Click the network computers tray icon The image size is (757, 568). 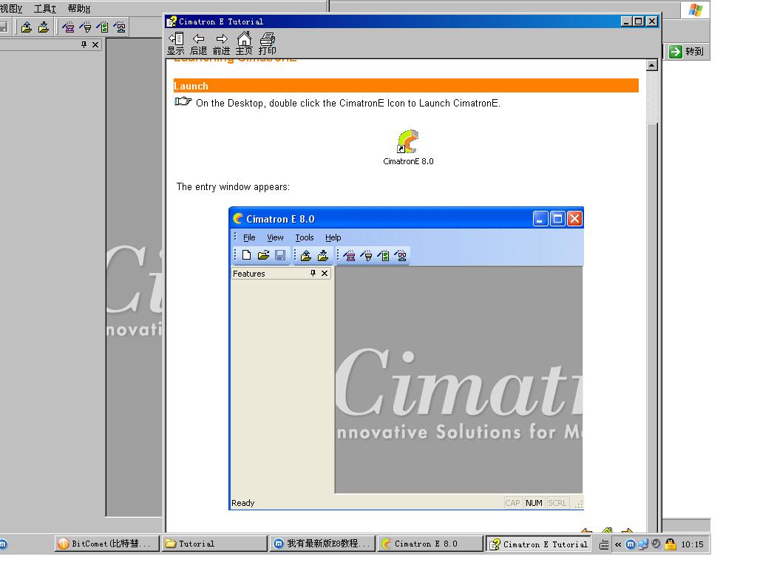tap(643, 544)
